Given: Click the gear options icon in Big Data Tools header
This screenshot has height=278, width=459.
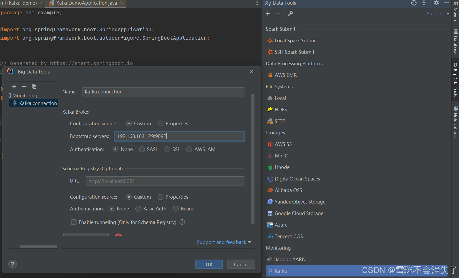Looking at the screenshot, I should tap(436, 3).
